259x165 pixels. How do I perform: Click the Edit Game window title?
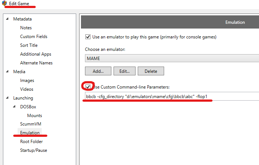coord(19,3)
